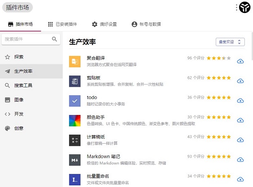Click the cloud download icon for 剪贴板
The image size is (253, 187).
(x=240, y=81)
